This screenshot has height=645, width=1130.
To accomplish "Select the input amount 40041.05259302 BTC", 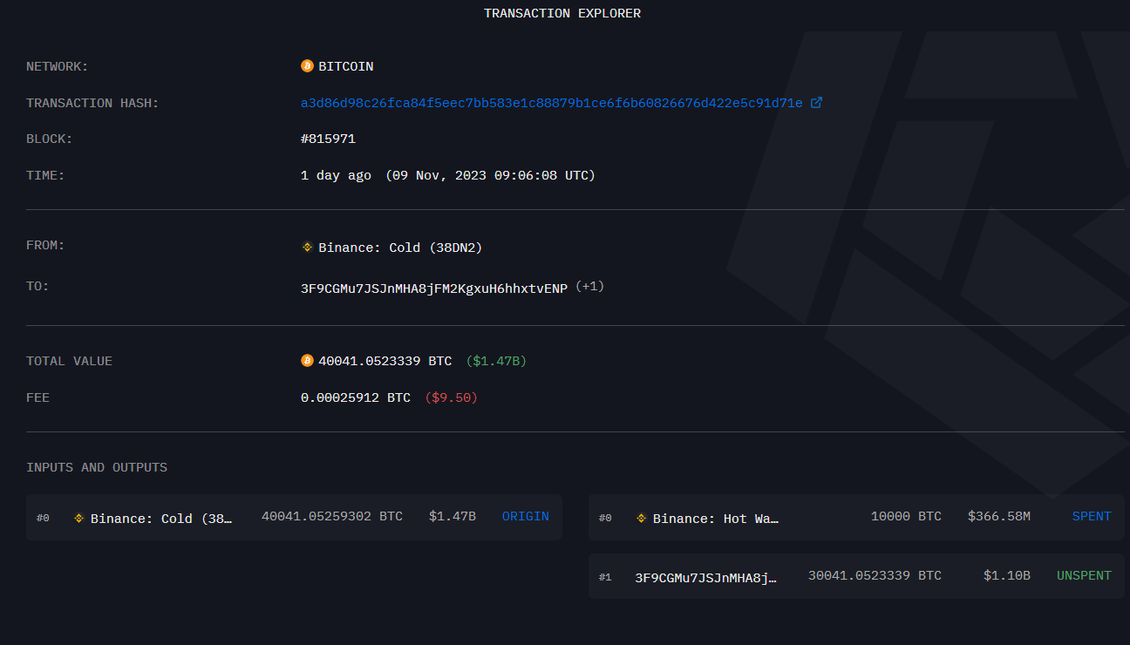I will 332,516.
